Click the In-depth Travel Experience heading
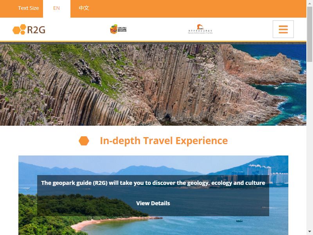This screenshot has width=313, height=235. [164, 141]
